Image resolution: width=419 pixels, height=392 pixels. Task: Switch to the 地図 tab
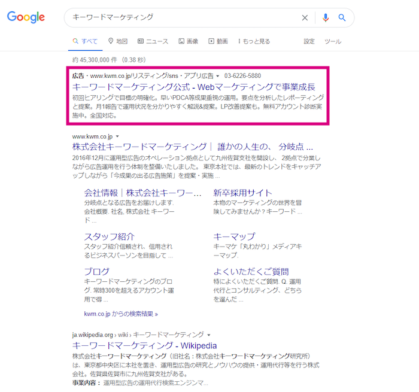click(118, 41)
